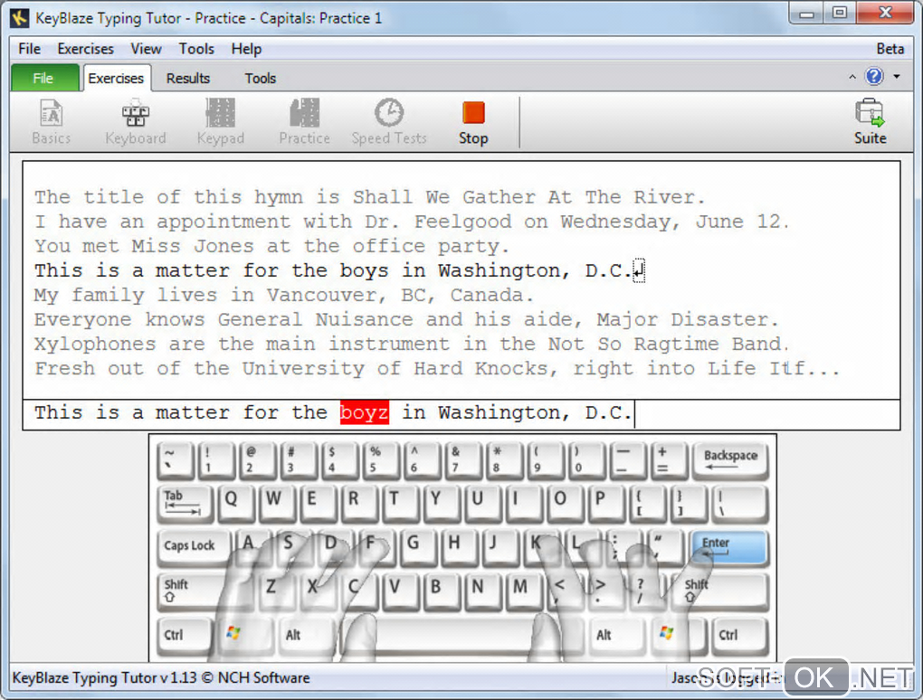The height and width of the screenshot is (700, 923).
Task: Open the View menu
Action: [x=146, y=49]
